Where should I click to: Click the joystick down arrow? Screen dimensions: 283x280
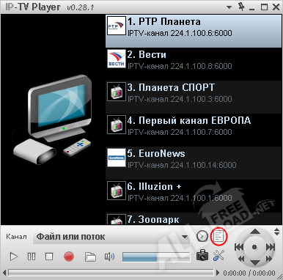click(x=255, y=262)
